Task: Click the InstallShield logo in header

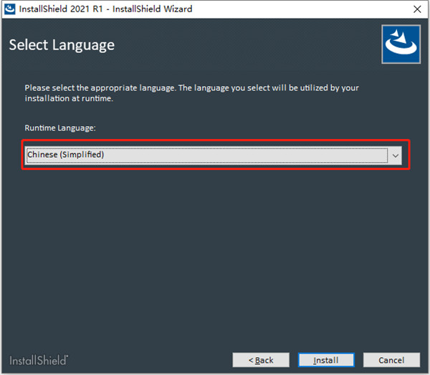Action: (401, 44)
